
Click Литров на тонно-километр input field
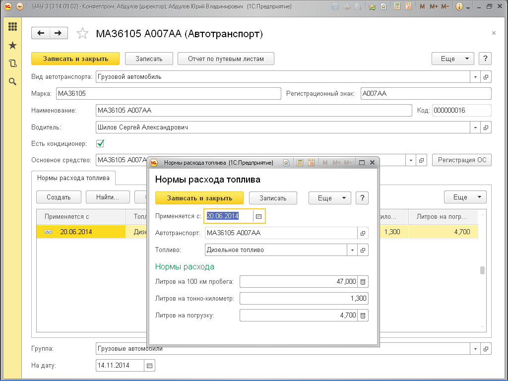tap(304, 299)
